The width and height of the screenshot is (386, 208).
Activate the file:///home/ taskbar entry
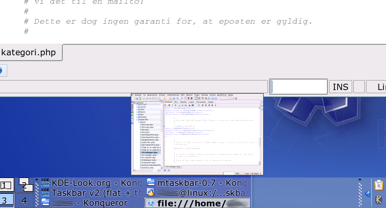198,203
